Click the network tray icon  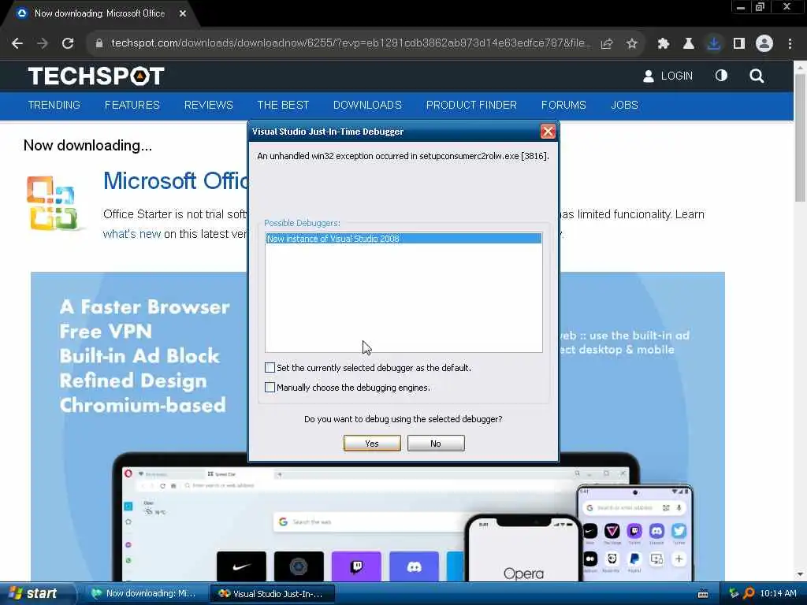734,594
